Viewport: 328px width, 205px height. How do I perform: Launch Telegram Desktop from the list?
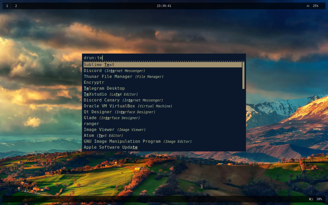click(x=163, y=88)
